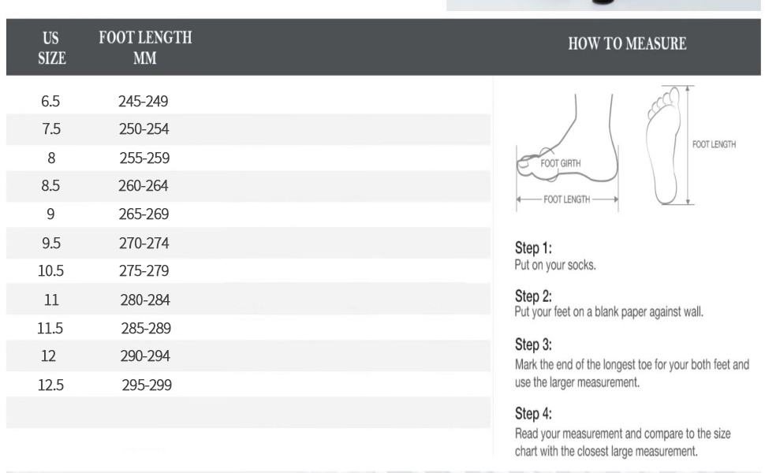Image resolution: width=765 pixels, height=473 pixels.
Task: Click US size 9 row
Action: pos(248,214)
